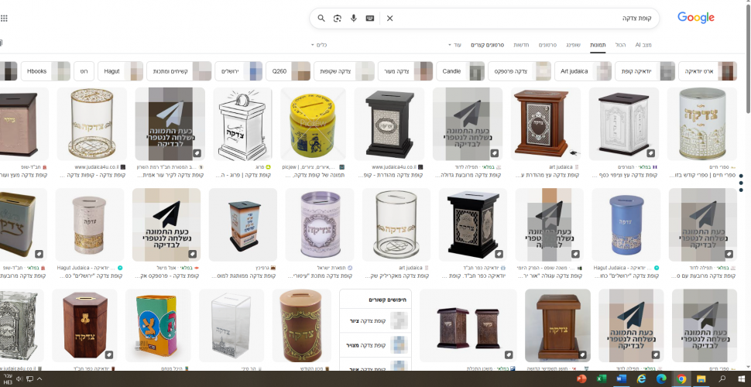Click the magnifier search icon in search bar
The image size is (751, 387).
321,18
